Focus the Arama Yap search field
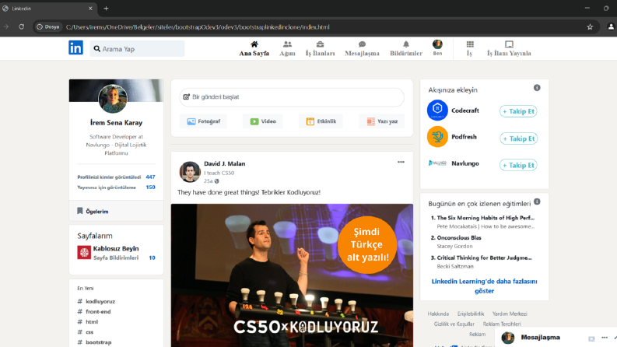The height and width of the screenshot is (347, 617). (138, 49)
